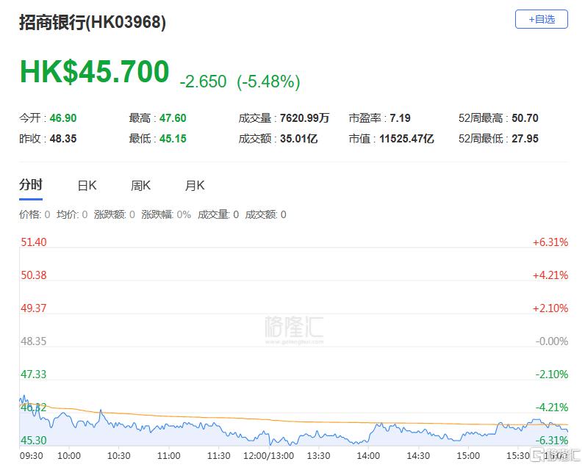Image resolution: width=585 pixels, height=467 pixels.
Task: Click the 52周最低 value 27.95
Action: [525, 139]
